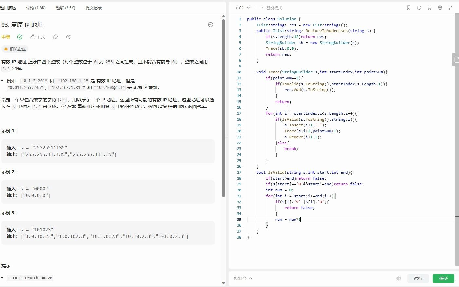Open keyboard shortcuts panel
459x287 pixels.
tap(429, 7)
